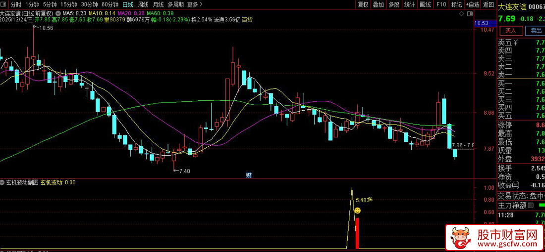Image resolution: width=545 pixels, height=252 pixels.
Task: Click the MA5: 8.23 indicator label
Action: point(74,13)
